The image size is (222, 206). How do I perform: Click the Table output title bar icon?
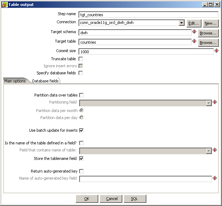tap(5, 5)
